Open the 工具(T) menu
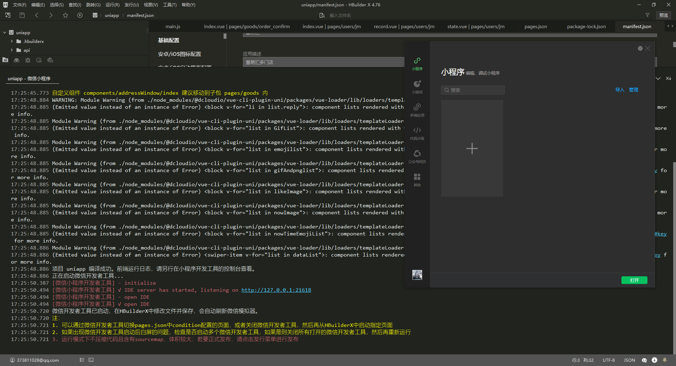This screenshot has width=676, height=366. 170,5
